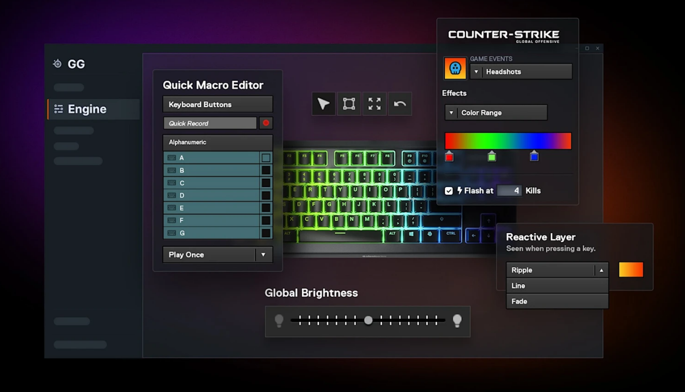Click the rainbow color gradient bar
Image resolution: width=685 pixels, height=392 pixels.
click(x=508, y=141)
